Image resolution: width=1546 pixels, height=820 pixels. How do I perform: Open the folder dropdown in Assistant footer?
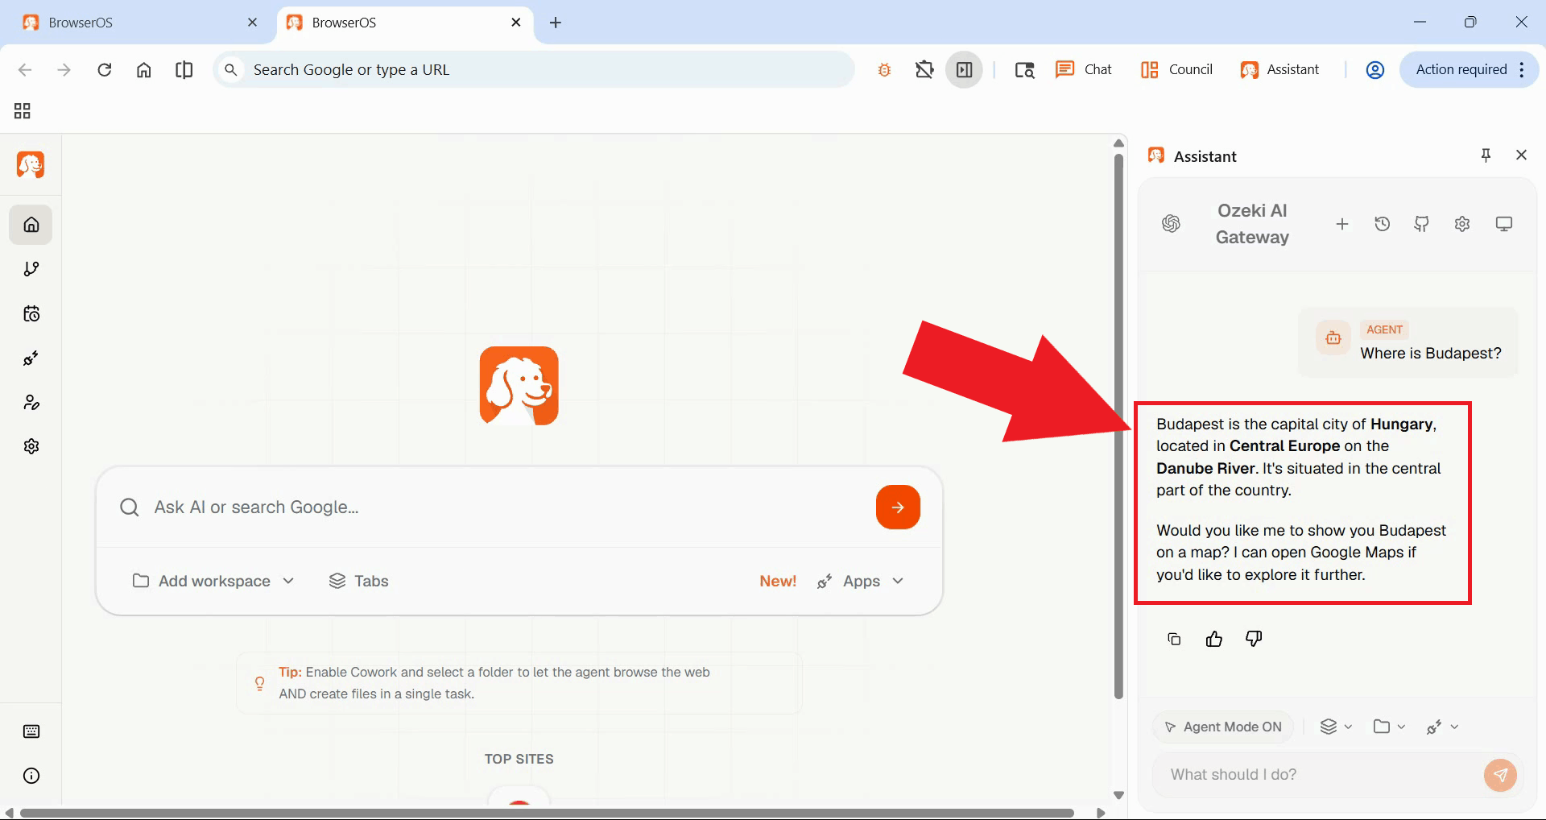coord(1389,727)
